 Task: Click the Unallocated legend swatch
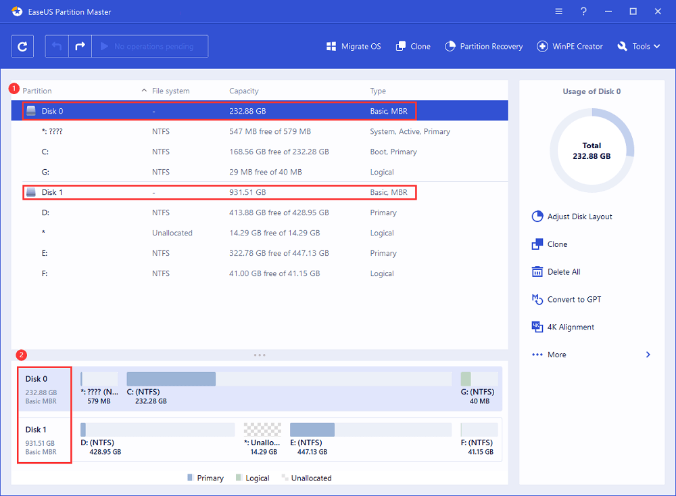[285, 478]
